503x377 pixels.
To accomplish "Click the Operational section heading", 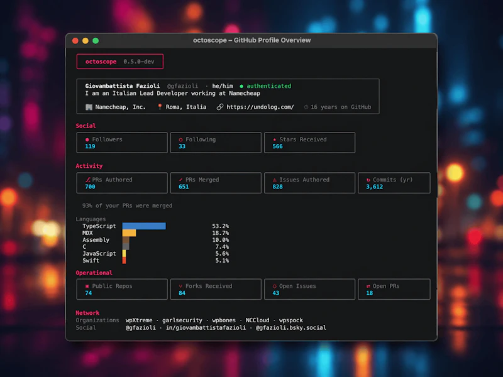I will (94, 273).
